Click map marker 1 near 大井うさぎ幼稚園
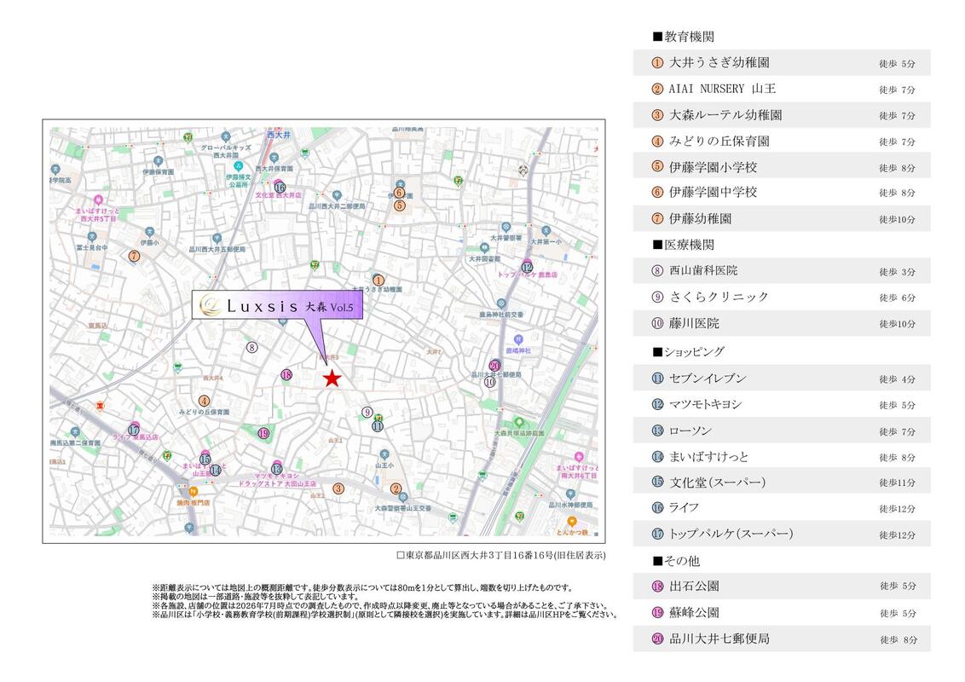The image size is (965, 682). [x=378, y=280]
